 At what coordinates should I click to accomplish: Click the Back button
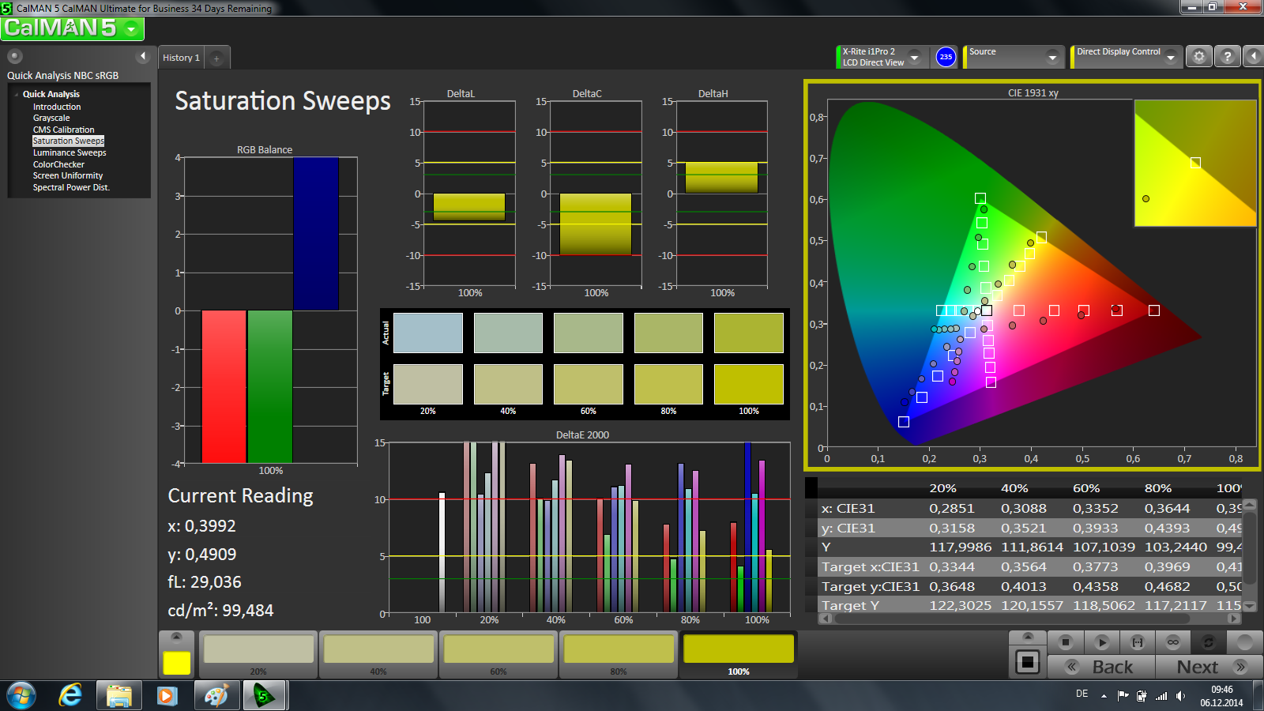click(x=1101, y=667)
